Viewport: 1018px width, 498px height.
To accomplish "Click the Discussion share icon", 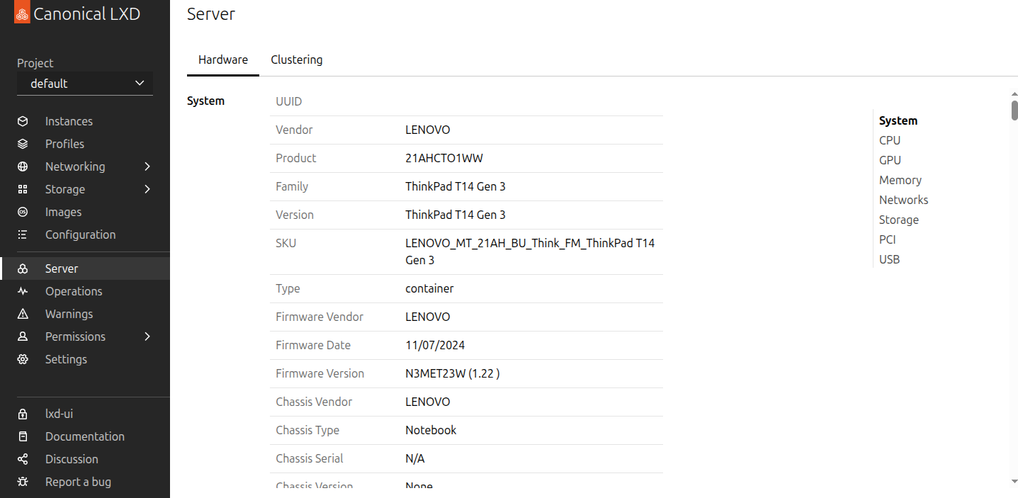I will [x=23, y=459].
